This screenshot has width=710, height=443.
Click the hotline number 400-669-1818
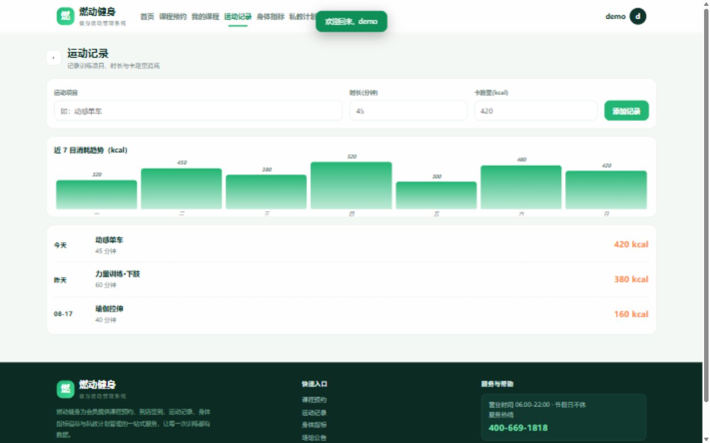[518, 428]
